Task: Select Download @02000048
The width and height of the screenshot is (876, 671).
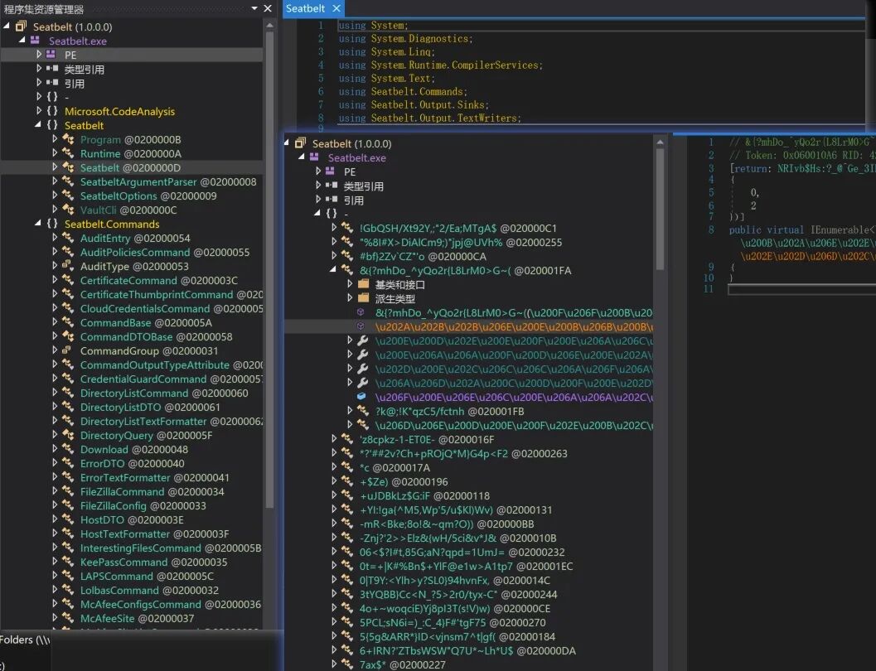Action: (x=134, y=449)
